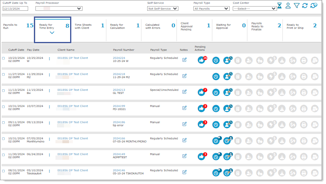326x184 pixels.
Task: Open the three-dot menu for payroll 2024224 row
Action: point(49,59)
